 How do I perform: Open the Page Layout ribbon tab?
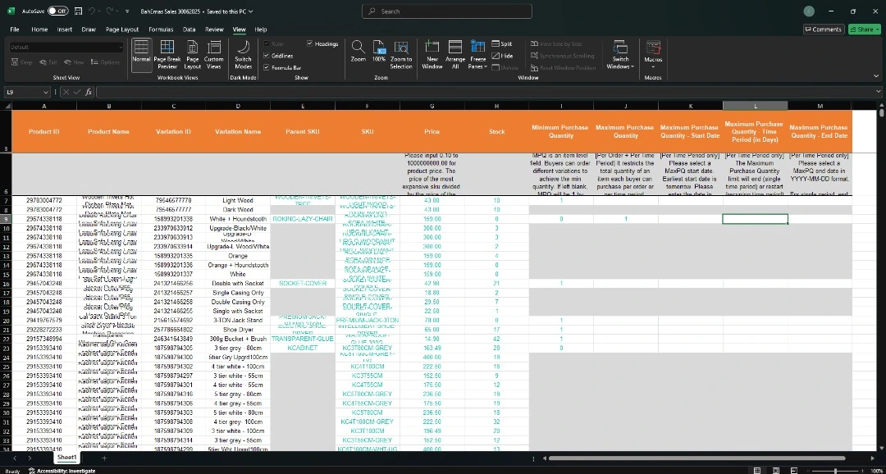(122, 30)
